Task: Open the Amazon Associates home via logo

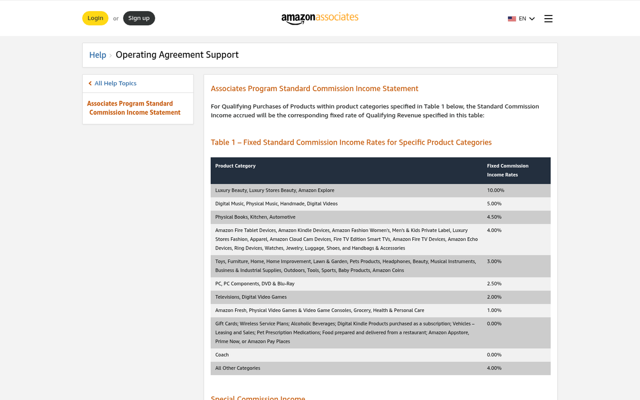Action: point(319,18)
